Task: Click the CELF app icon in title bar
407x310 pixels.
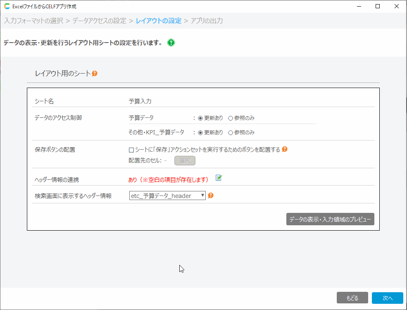Action: (7, 6)
